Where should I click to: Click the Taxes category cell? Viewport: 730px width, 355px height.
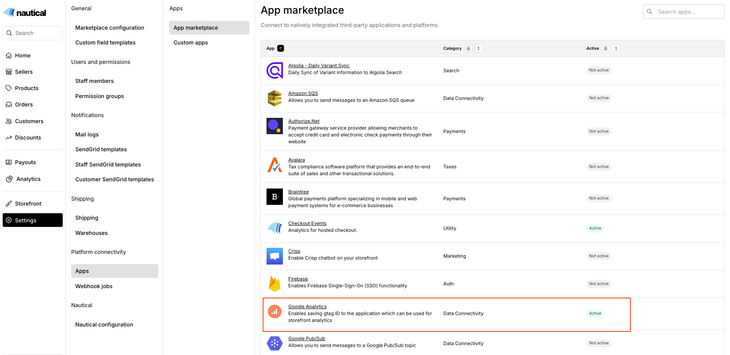tap(450, 167)
